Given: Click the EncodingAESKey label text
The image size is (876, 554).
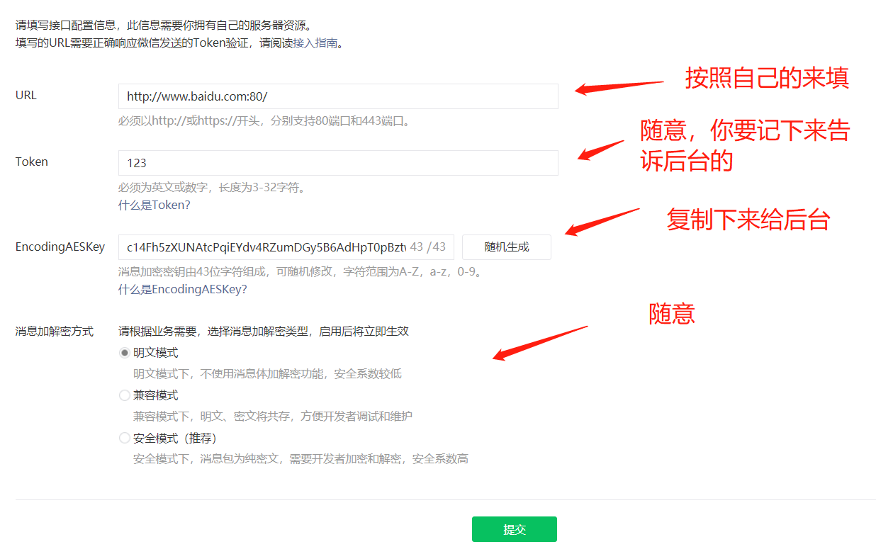Looking at the screenshot, I should 60,247.
